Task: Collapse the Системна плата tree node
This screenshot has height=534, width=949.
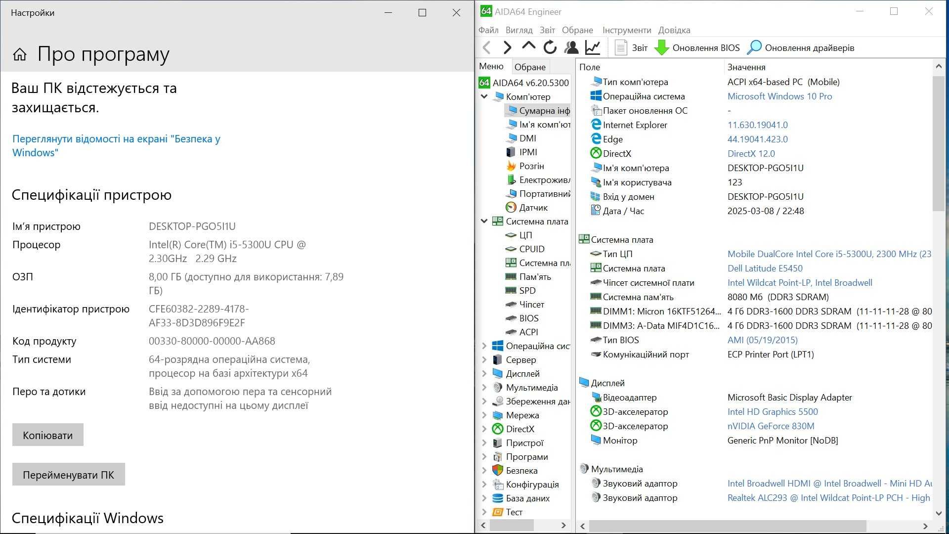Action: tap(484, 222)
